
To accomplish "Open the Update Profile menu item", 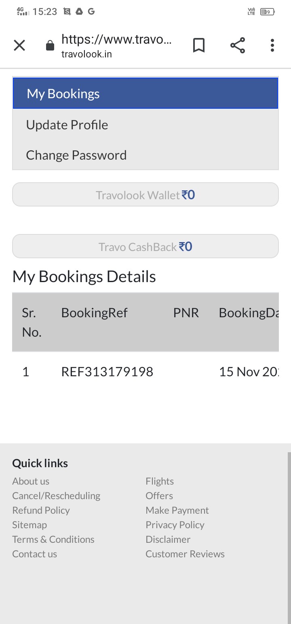I will [x=67, y=125].
